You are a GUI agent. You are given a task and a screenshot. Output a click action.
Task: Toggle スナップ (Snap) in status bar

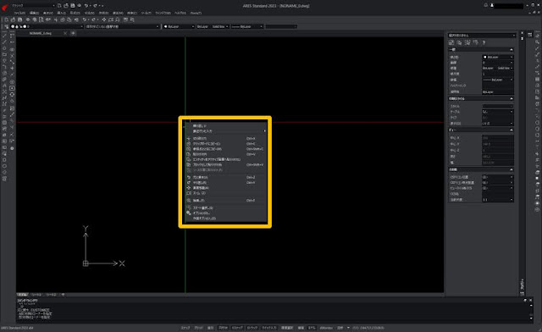point(185,328)
